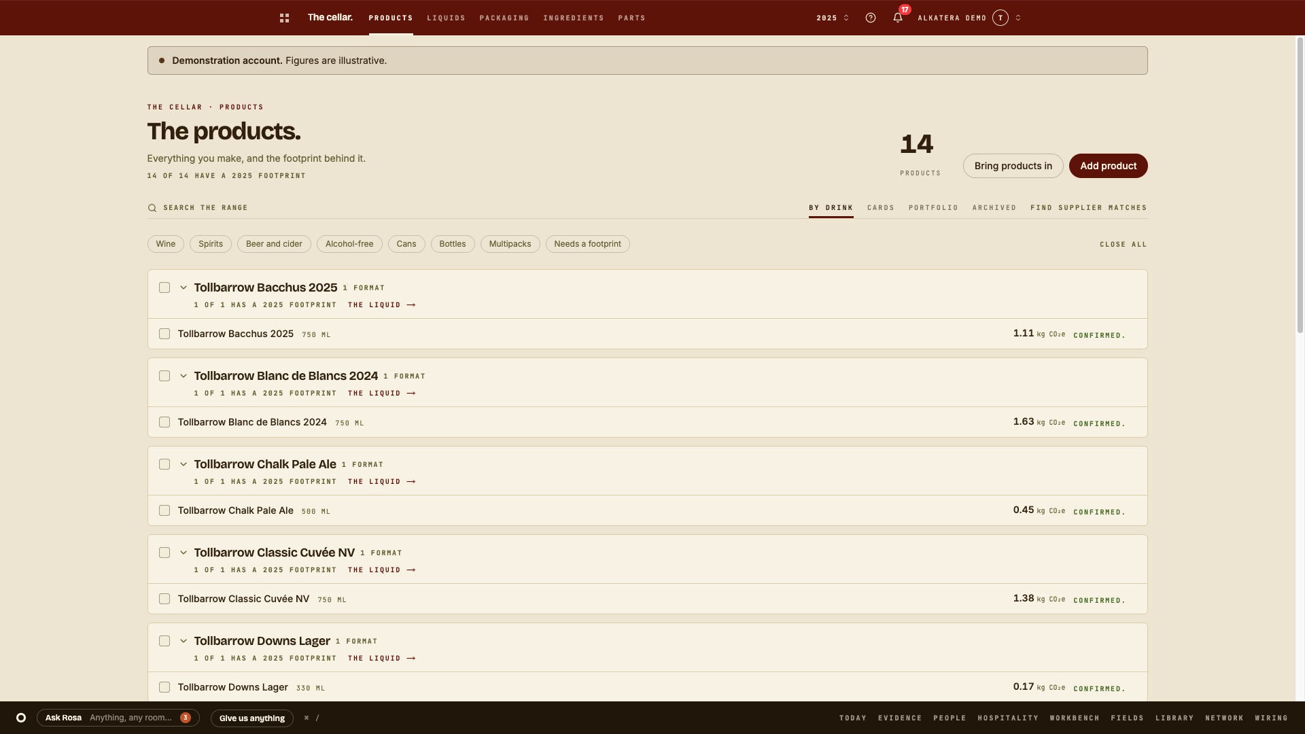This screenshot has width=1305, height=734.
Task: Click the Rosa badge showing 3
Action: coord(186,718)
